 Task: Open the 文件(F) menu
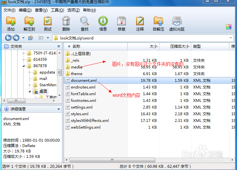point(9,10)
